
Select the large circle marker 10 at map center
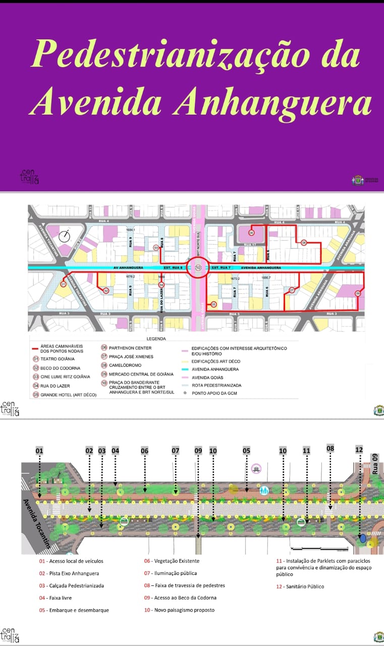[x=197, y=267]
